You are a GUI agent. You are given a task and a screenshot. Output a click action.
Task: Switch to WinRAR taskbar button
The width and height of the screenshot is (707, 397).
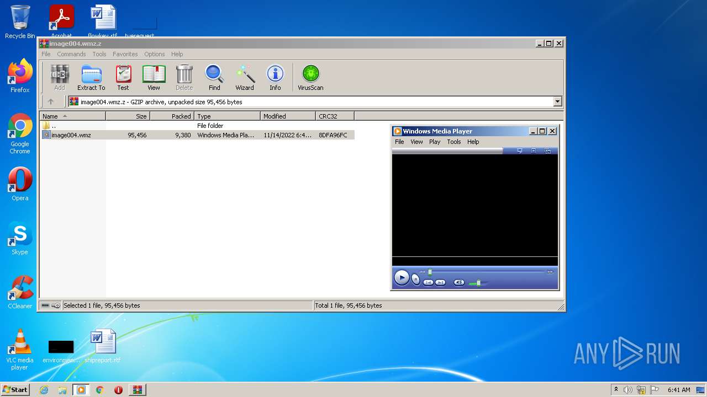137,390
